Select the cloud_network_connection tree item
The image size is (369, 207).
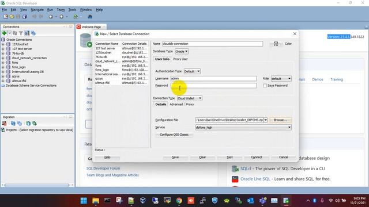[29, 58]
